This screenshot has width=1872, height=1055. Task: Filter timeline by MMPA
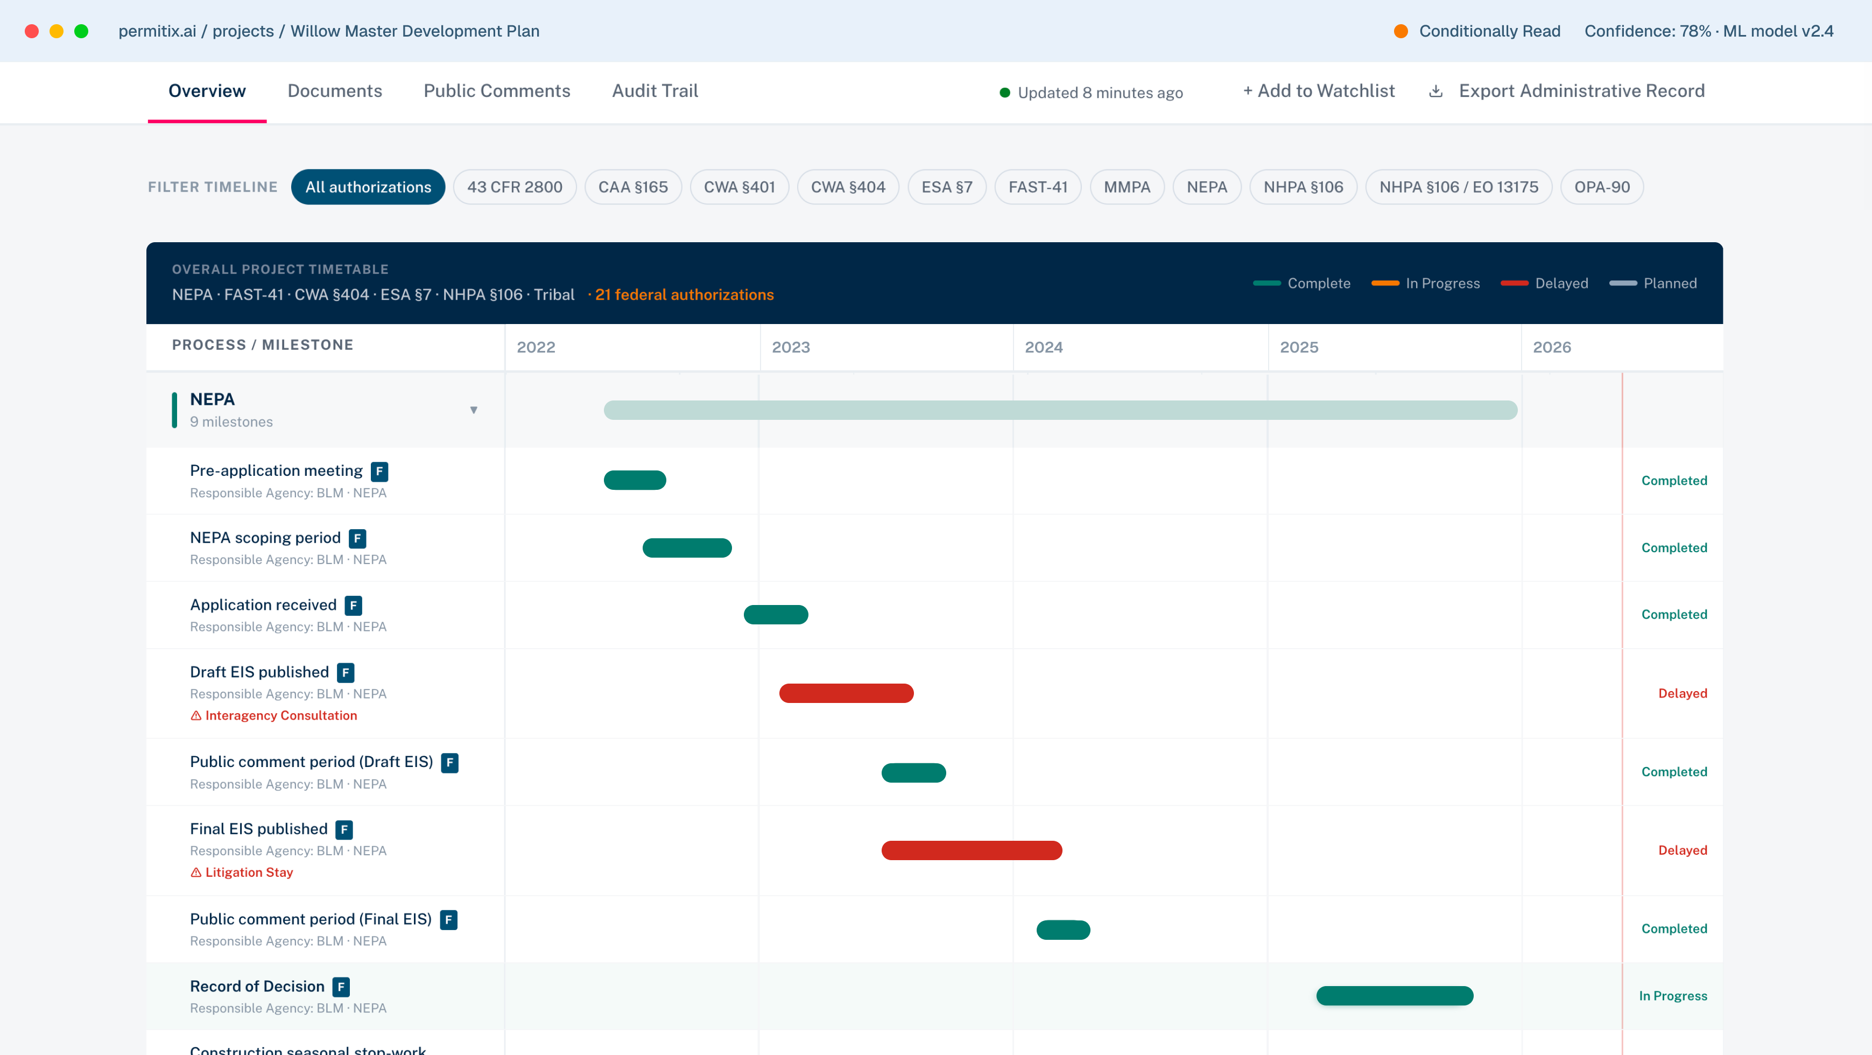point(1127,187)
